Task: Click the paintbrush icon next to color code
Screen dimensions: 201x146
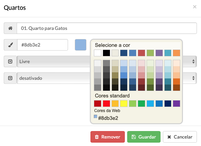Action: pyautogui.click(x=11, y=45)
